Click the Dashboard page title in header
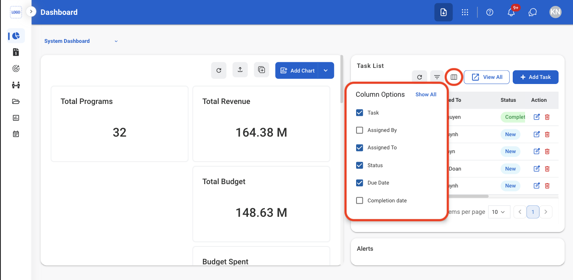 pos(59,12)
